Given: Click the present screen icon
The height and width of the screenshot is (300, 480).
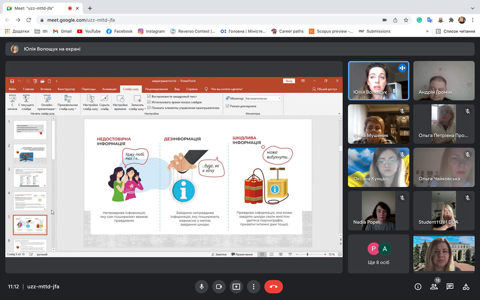Looking at the screenshot, I should (236, 286).
